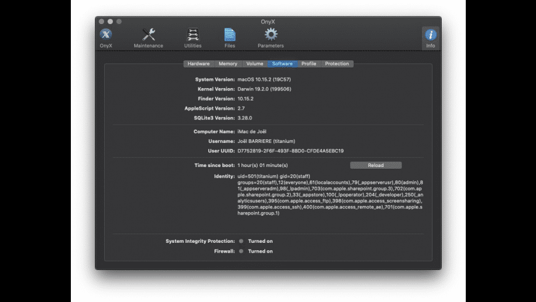536x302 pixels.
Task: Show the Memory tab
Action: coord(227,63)
